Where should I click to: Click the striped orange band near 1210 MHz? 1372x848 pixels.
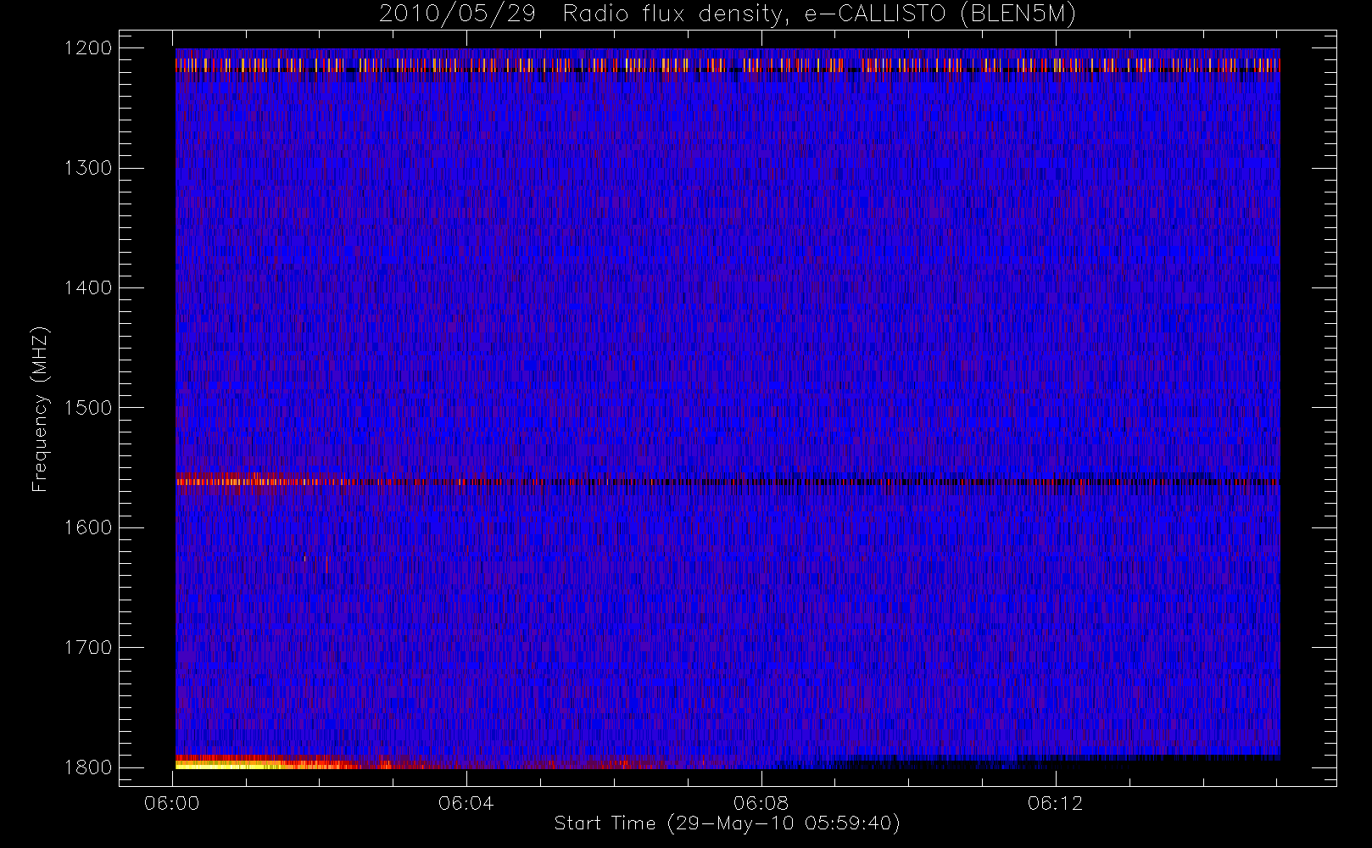pyautogui.click(x=727, y=64)
